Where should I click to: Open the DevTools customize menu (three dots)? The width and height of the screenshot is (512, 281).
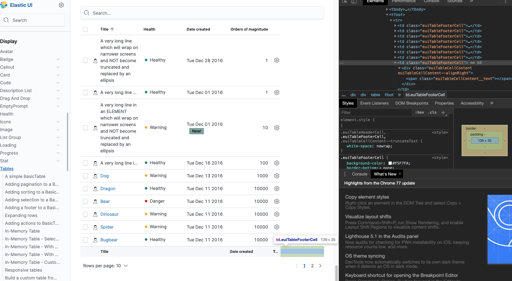[506, 2]
